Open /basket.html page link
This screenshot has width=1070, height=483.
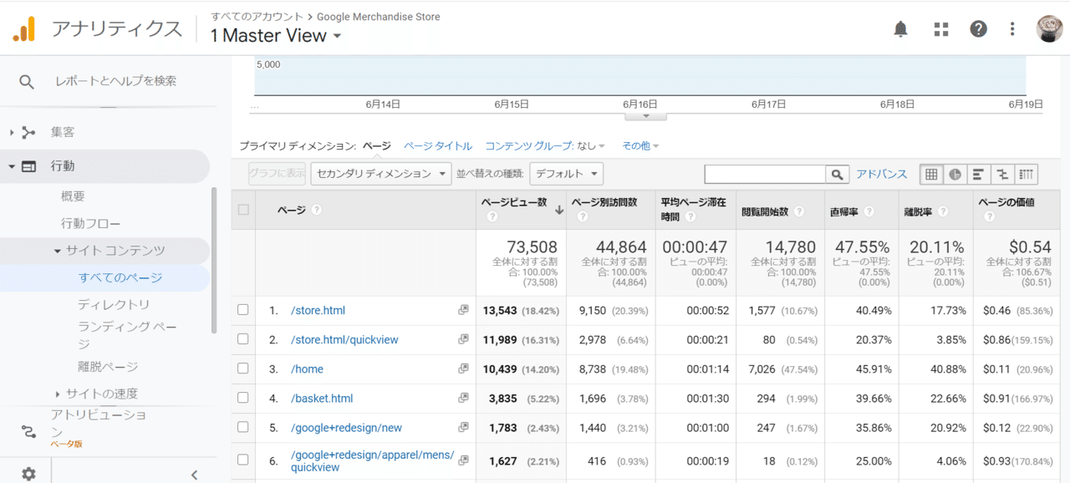click(322, 398)
